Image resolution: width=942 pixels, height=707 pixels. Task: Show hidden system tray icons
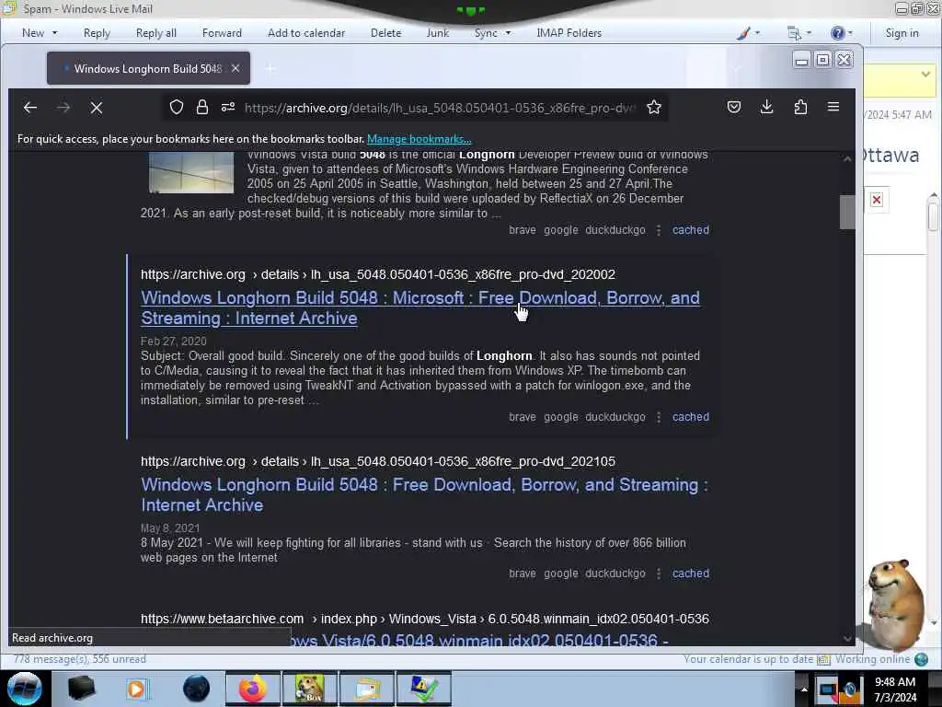[x=804, y=689]
